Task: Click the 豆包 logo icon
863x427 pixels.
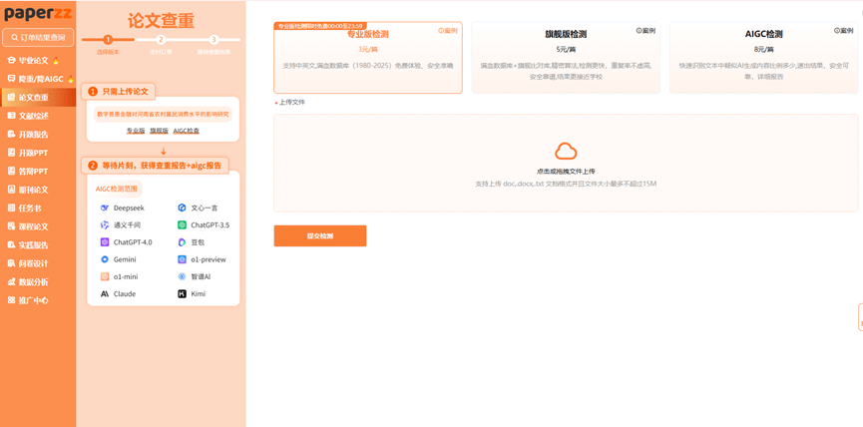Action: point(183,242)
